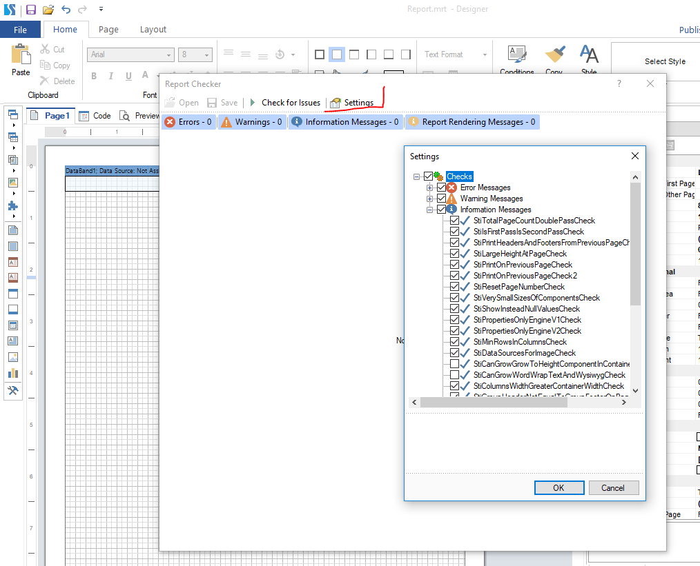The width and height of the screenshot is (700, 566).
Task: Open the font size dropdown showing 8
Action: [x=206, y=55]
